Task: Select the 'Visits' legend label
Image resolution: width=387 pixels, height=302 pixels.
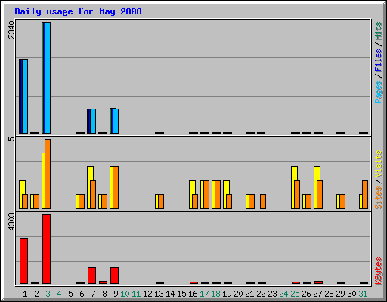Action: [x=379, y=164]
